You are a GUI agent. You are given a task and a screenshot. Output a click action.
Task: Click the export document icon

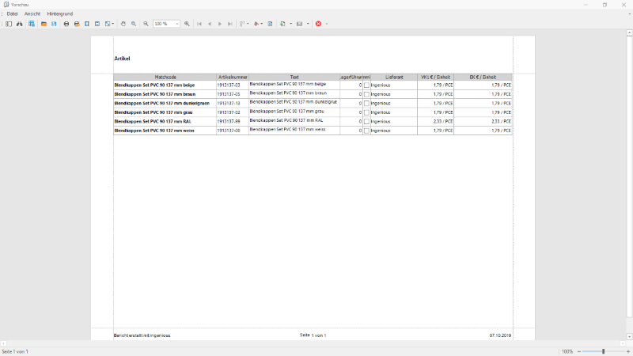(282, 24)
